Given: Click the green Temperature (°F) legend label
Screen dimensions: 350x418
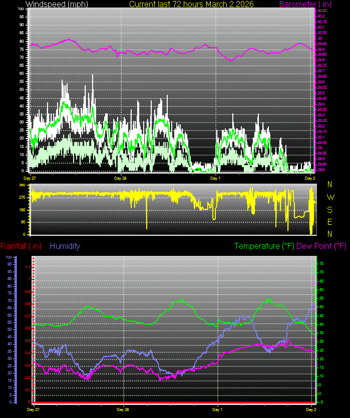Looking at the screenshot, I should (264, 246).
